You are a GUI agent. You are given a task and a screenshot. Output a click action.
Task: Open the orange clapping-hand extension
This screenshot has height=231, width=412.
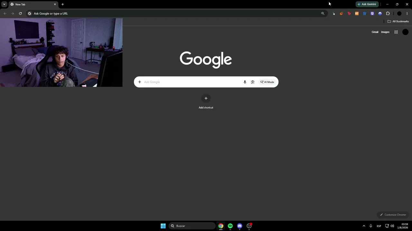(342, 13)
